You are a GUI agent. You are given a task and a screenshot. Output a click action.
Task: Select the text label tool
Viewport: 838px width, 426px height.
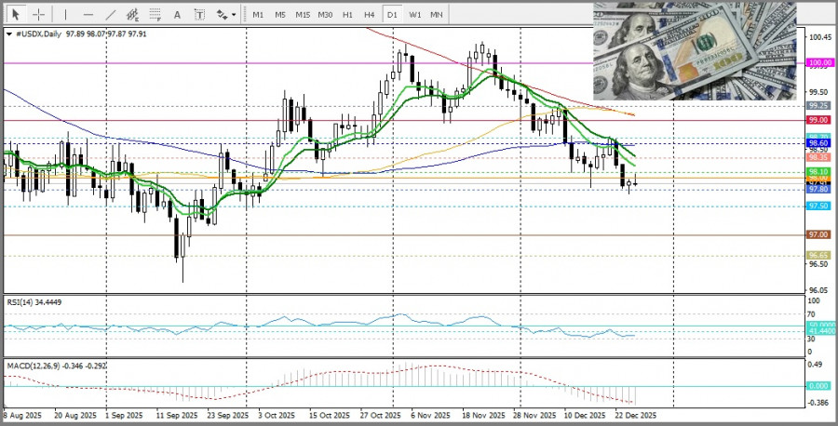click(200, 15)
